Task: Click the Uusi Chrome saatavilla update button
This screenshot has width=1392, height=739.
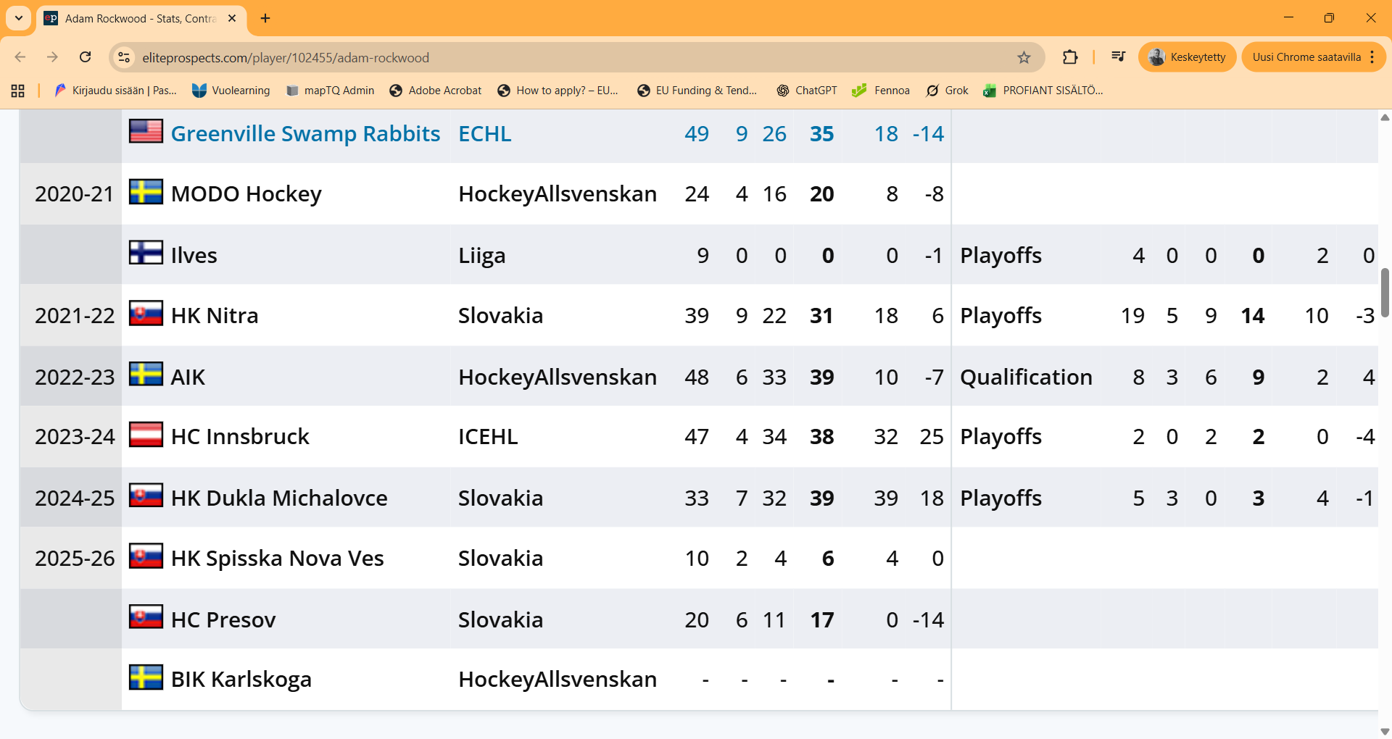Action: point(1306,57)
